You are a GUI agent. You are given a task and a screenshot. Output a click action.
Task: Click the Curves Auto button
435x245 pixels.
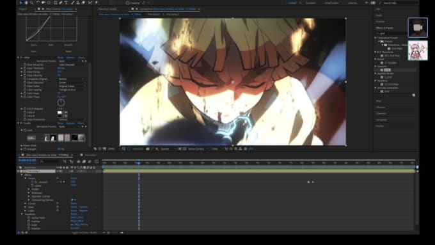(x=51, y=45)
